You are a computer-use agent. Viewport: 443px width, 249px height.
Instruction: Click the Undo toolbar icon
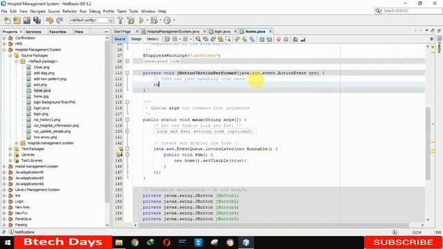(x=50, y=20)
